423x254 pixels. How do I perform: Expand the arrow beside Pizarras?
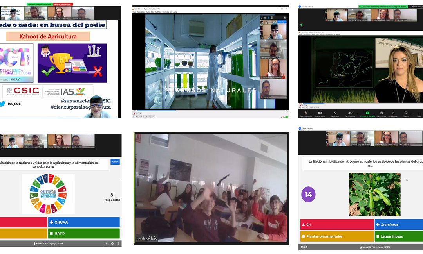click(x=411, y=113)
